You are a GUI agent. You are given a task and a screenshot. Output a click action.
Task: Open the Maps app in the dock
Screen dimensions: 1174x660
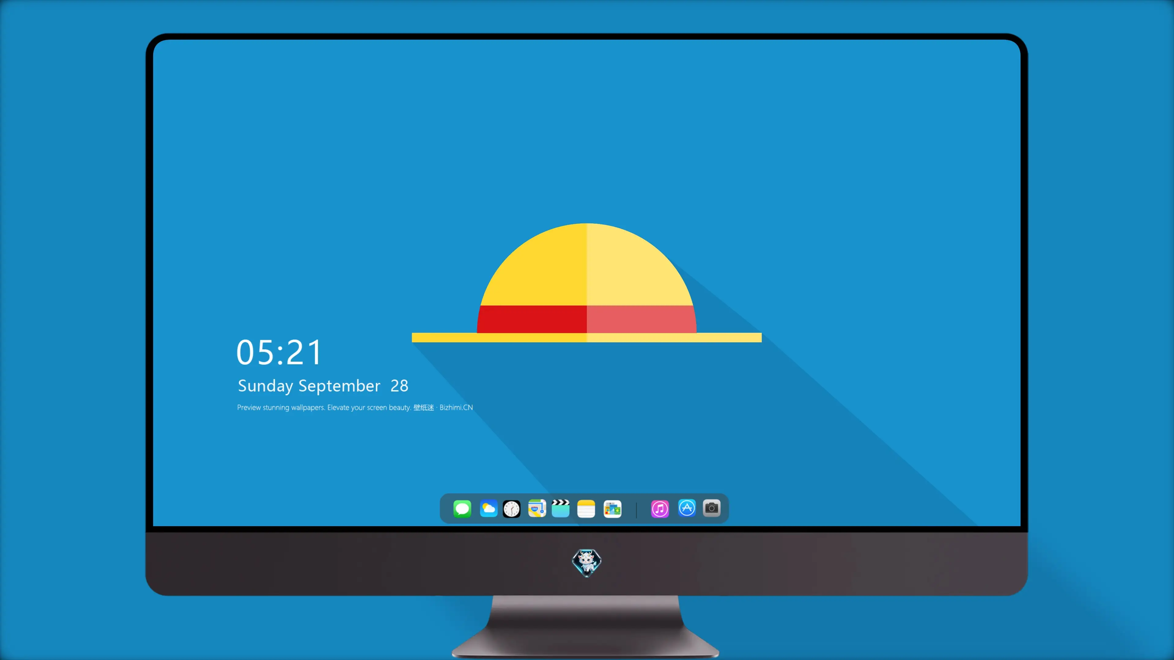(537, 508)
